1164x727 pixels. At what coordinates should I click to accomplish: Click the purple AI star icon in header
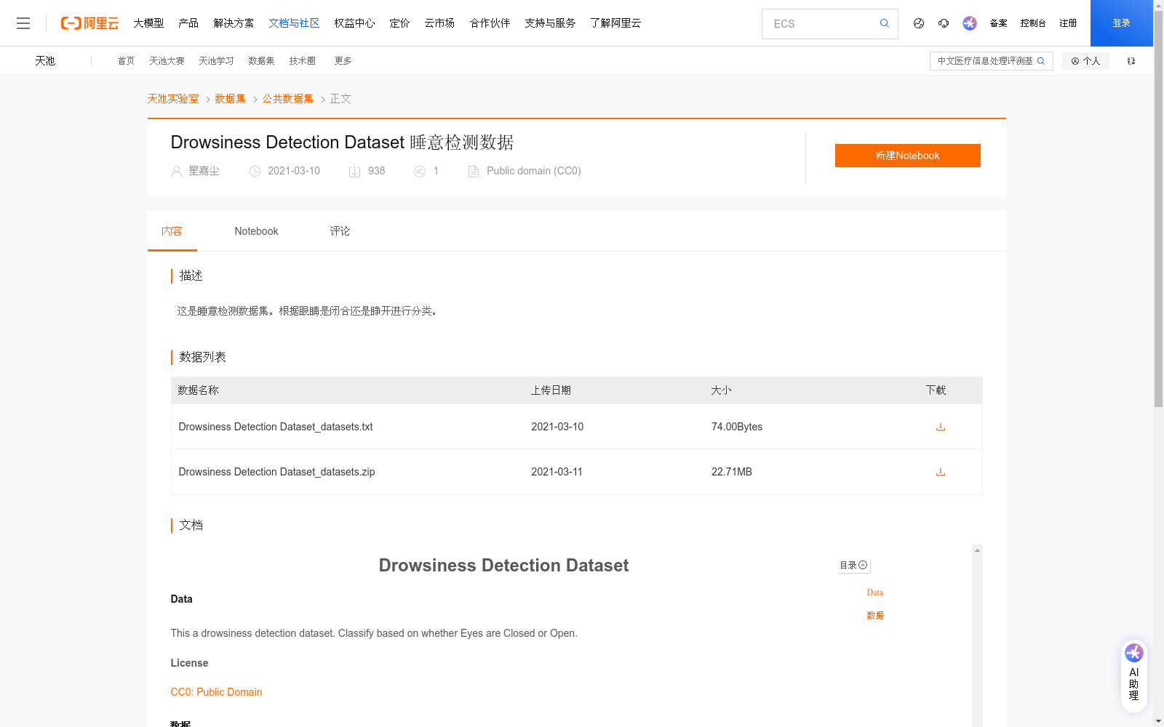pyautogui.click(x=969, y=23)
